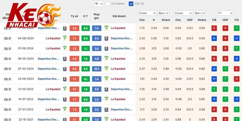This screenshot has height=121, width=242.
Task: Click the Tỷ số column header
Action: 74,16
